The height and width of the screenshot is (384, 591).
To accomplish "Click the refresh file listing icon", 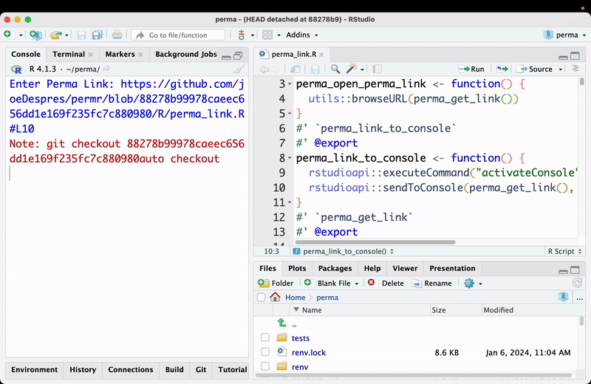I will point(577,283).
